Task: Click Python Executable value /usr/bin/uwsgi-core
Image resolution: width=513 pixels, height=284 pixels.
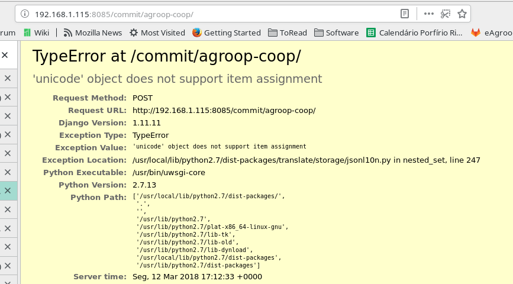Action: coord(169,173)
